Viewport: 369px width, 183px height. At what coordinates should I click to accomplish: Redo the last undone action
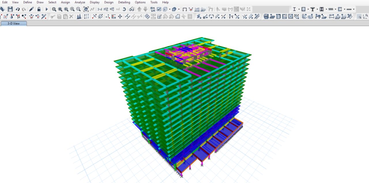(x=24, y=9)
